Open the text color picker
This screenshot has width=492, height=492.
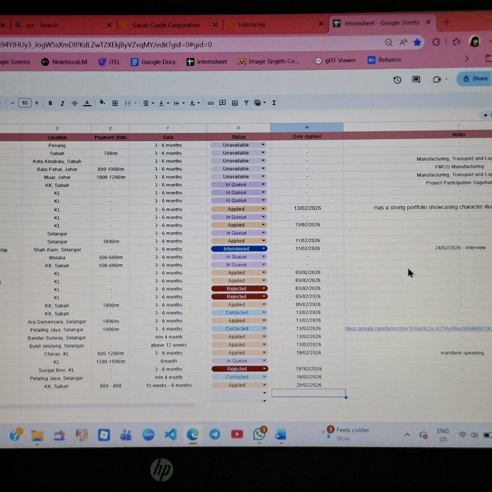[87, 103]
